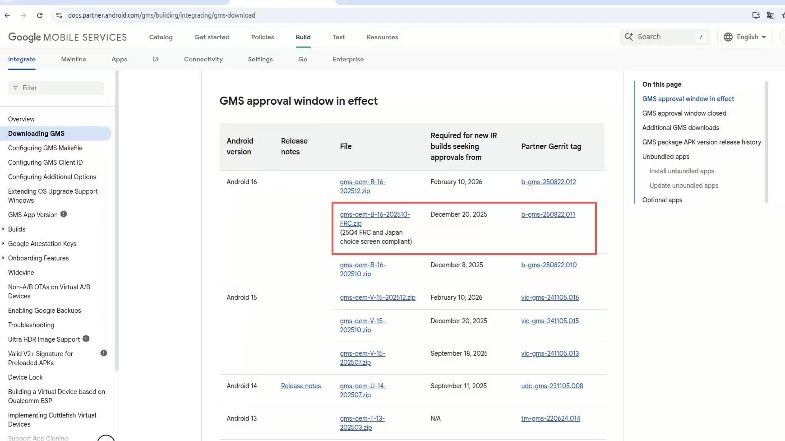Open Gerrit tag udc-gms-231105.008

pos(552,386)
